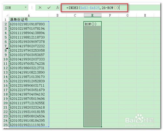Expand the Name Box dropdown arrow
Image resolution: width=163 pixels, height=131 pixels.
[26, 8]
